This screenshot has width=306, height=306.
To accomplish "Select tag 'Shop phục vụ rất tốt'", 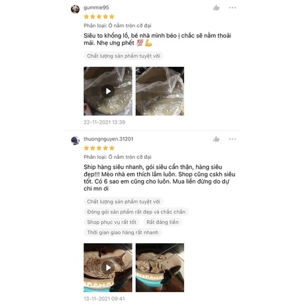I will [111, 222].
